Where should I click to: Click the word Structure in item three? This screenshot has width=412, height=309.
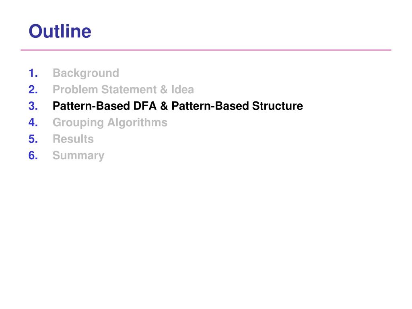click(x=278, y=106)
